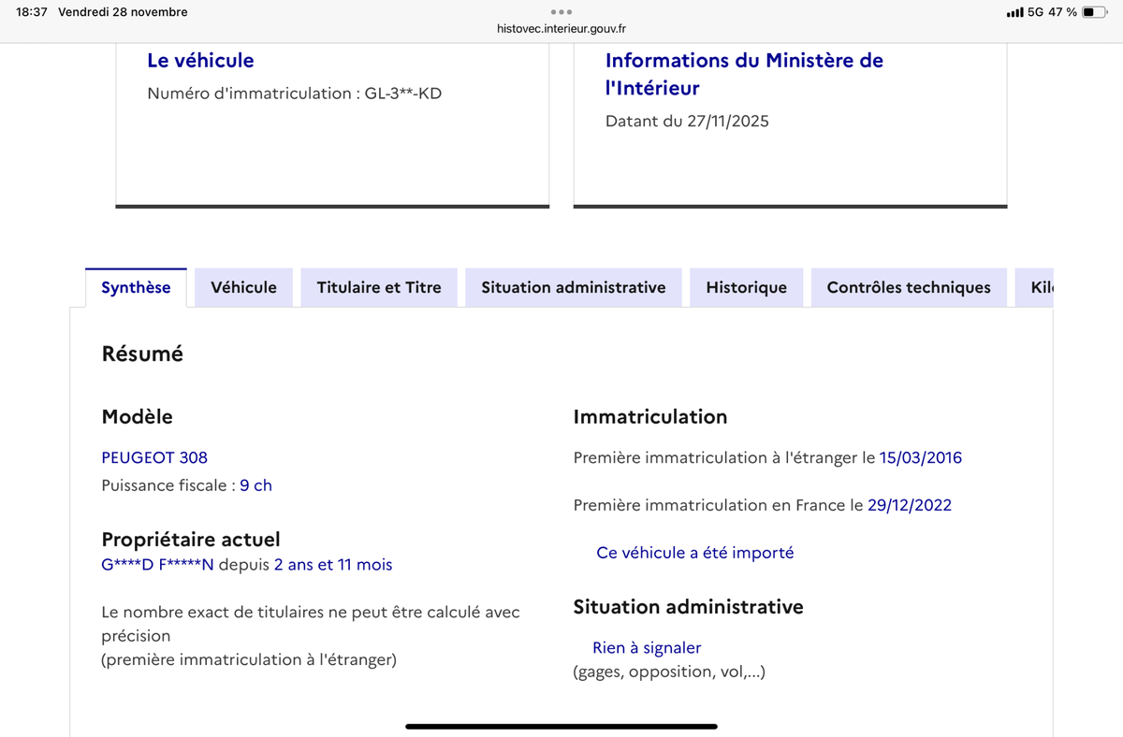Image resolution: width=1123 pixels, height=737 pixels.
Task: Tap 'Datant du 27/11/2025' text
Action: click(x=687, y=121)
